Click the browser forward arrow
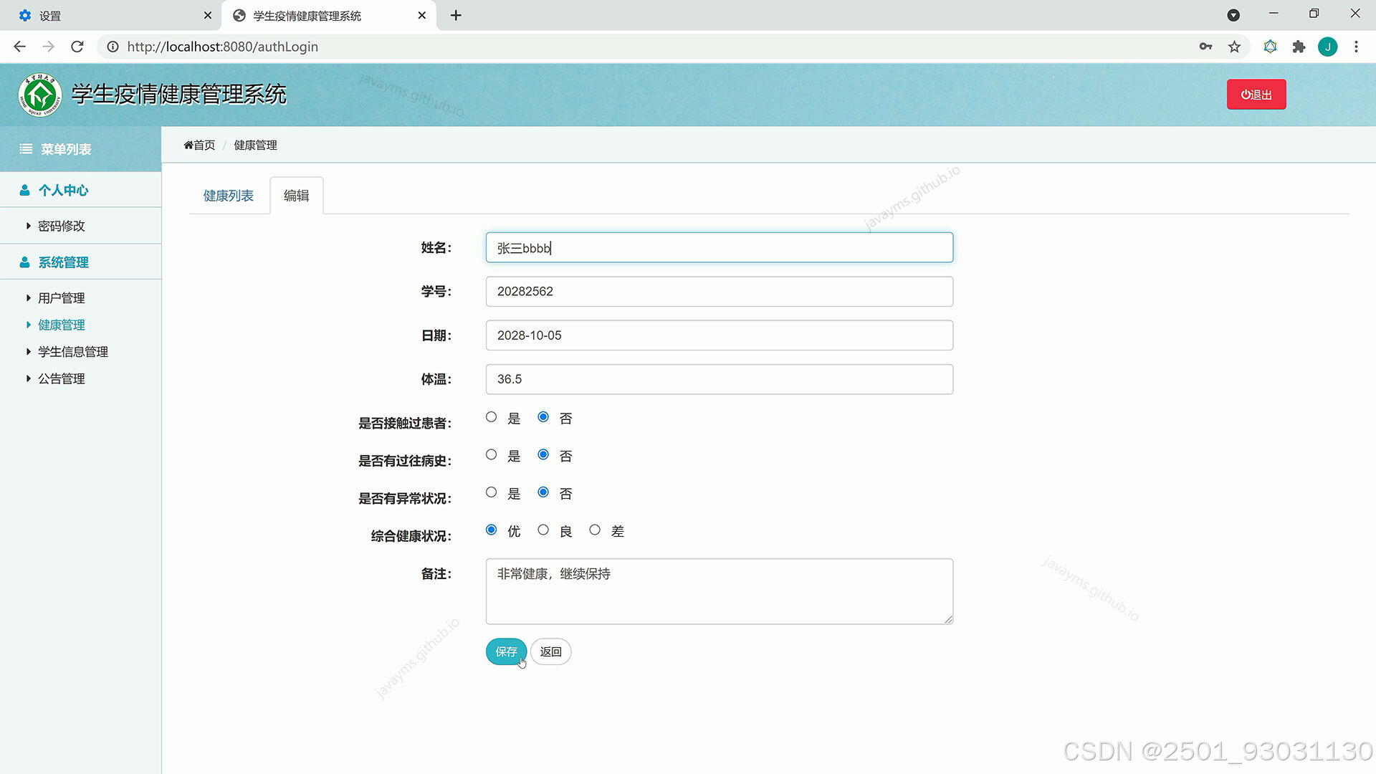This screenshot has height=774, width=1376. [x=48, y=47]
